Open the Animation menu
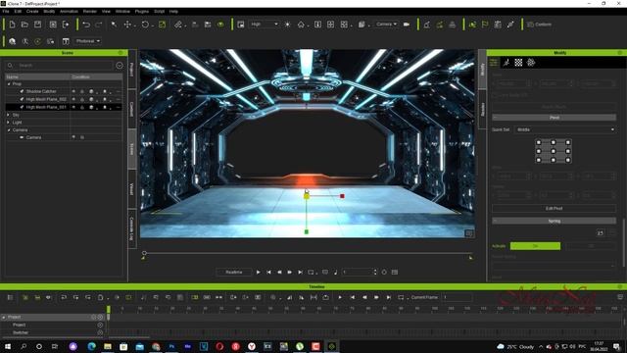627x353 pixels. [x=69, y=11]
